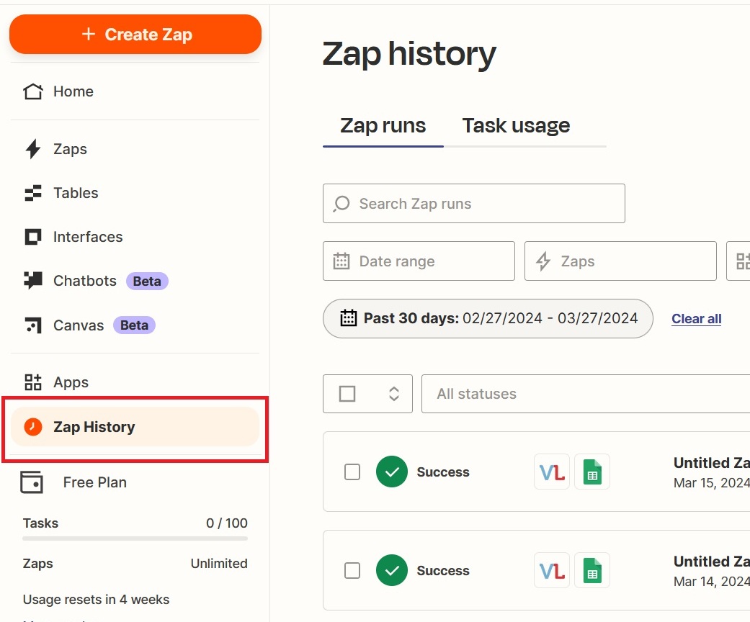Image resolution: width=750 pixels, height=622 pixels.
Task: Click the Search Zap runs field
Action: pos(473,204)
